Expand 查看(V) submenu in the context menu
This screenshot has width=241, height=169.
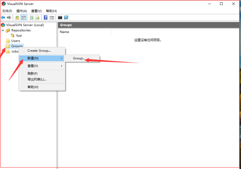pos(42,66)
